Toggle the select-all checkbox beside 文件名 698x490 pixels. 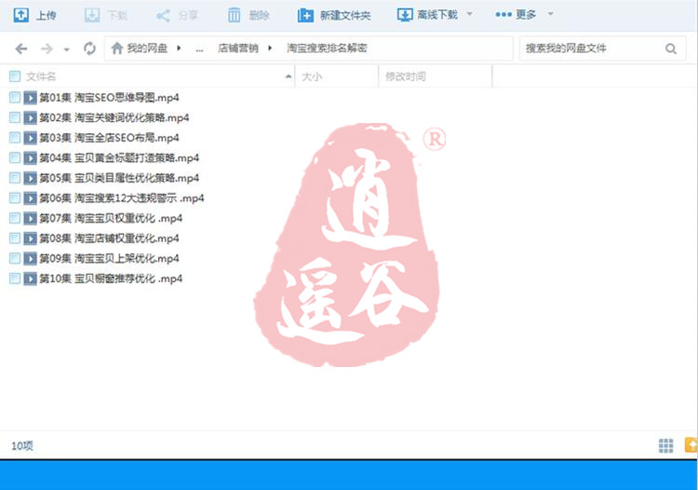click(x=15, y=76)
